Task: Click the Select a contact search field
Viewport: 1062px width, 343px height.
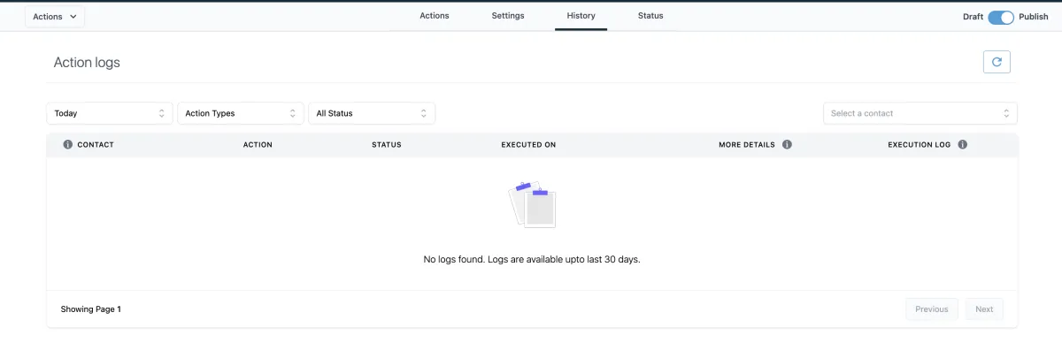Action: (920, 113)
